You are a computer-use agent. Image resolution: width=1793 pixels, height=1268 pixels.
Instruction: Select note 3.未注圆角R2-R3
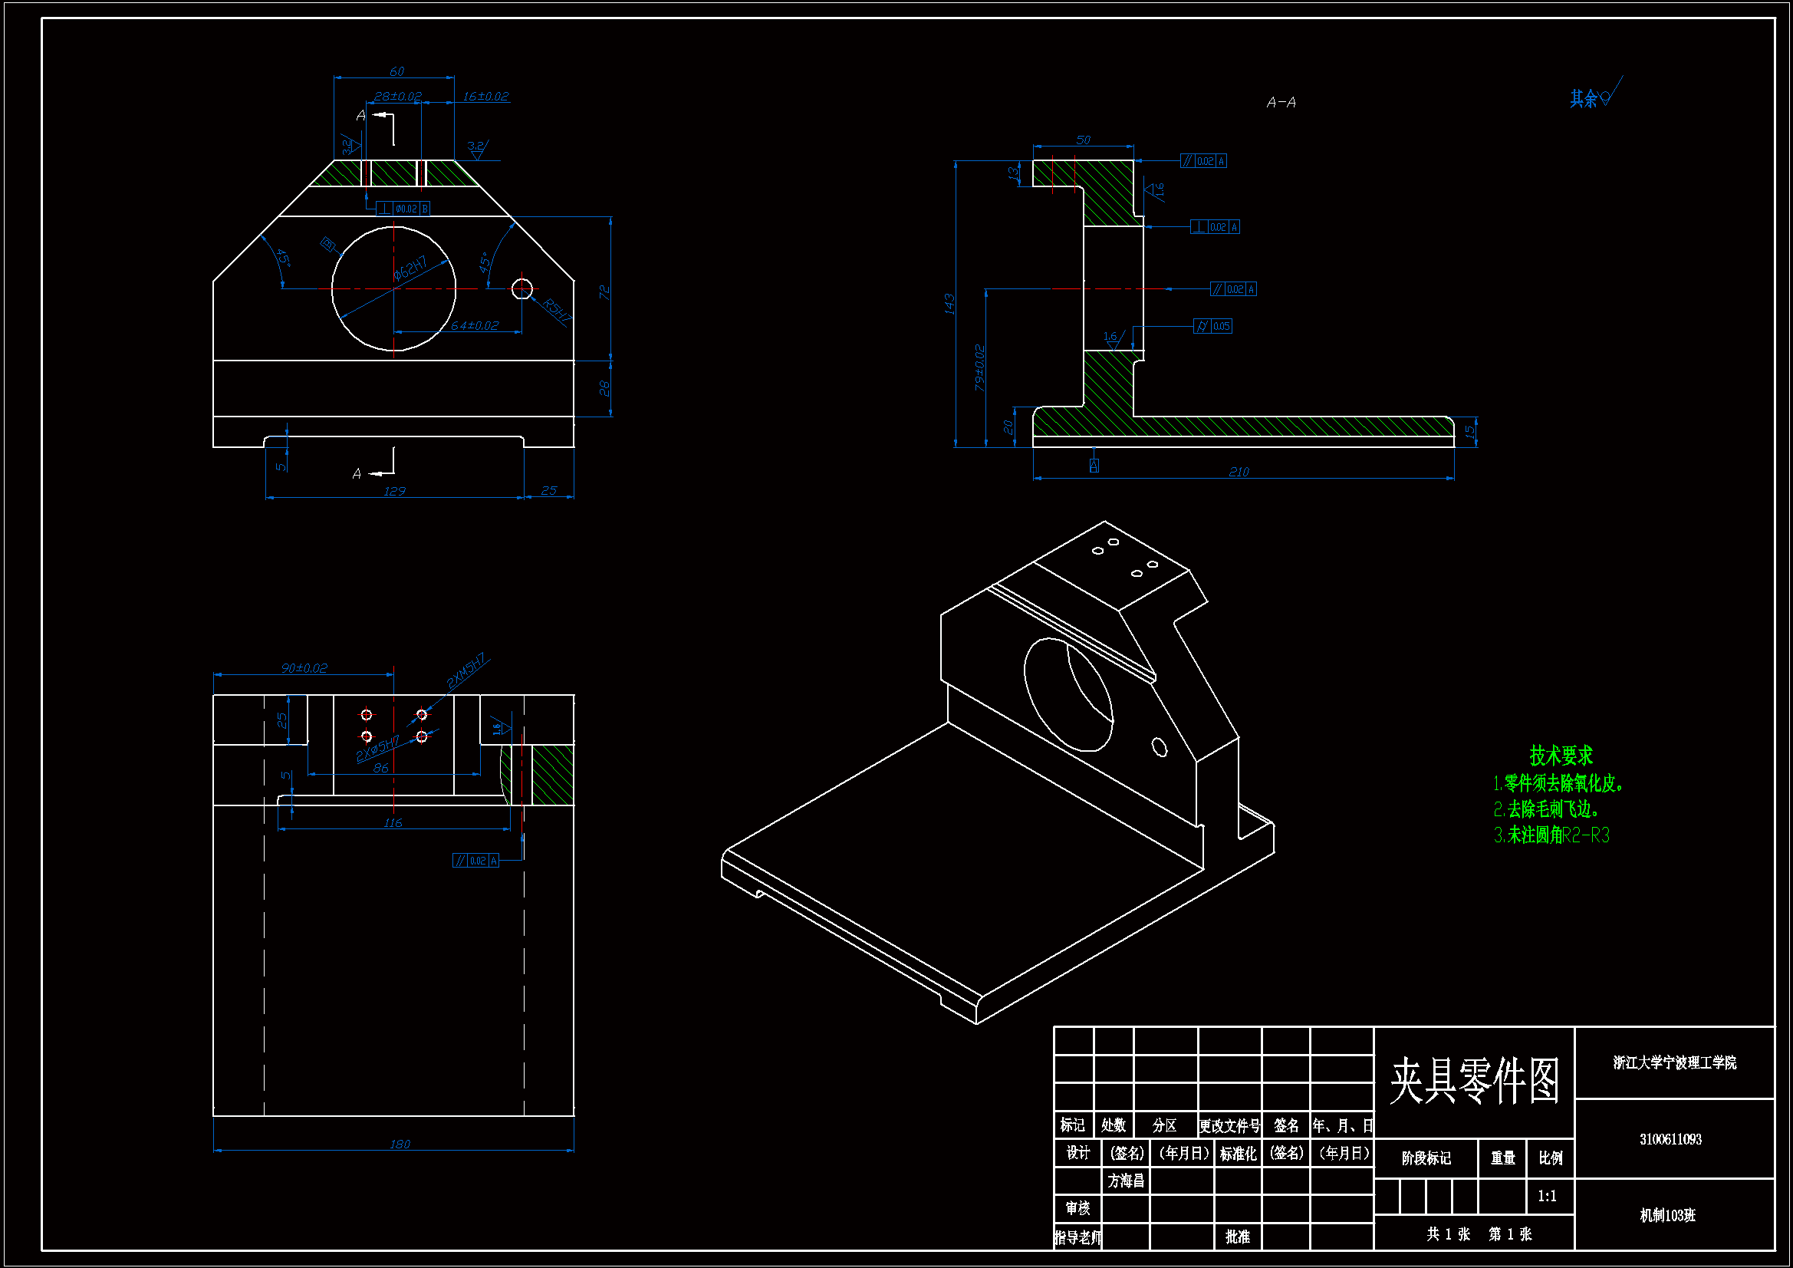click(x=1551, y=835)
